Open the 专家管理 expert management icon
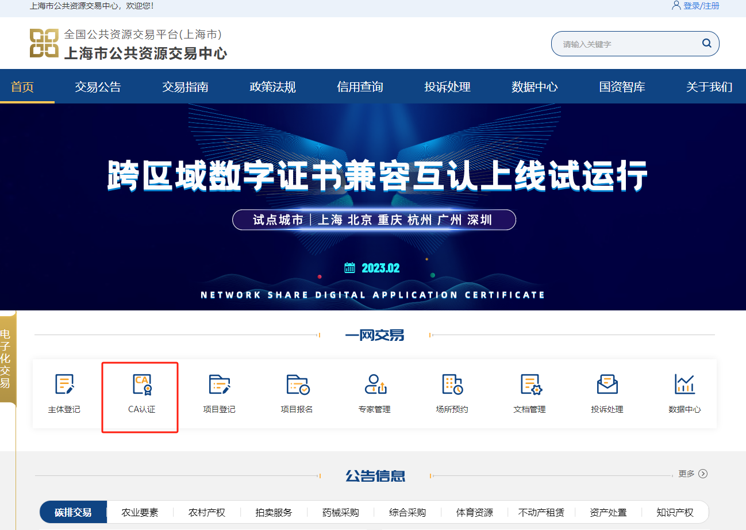The image size is (746, 530). [374, 394]
